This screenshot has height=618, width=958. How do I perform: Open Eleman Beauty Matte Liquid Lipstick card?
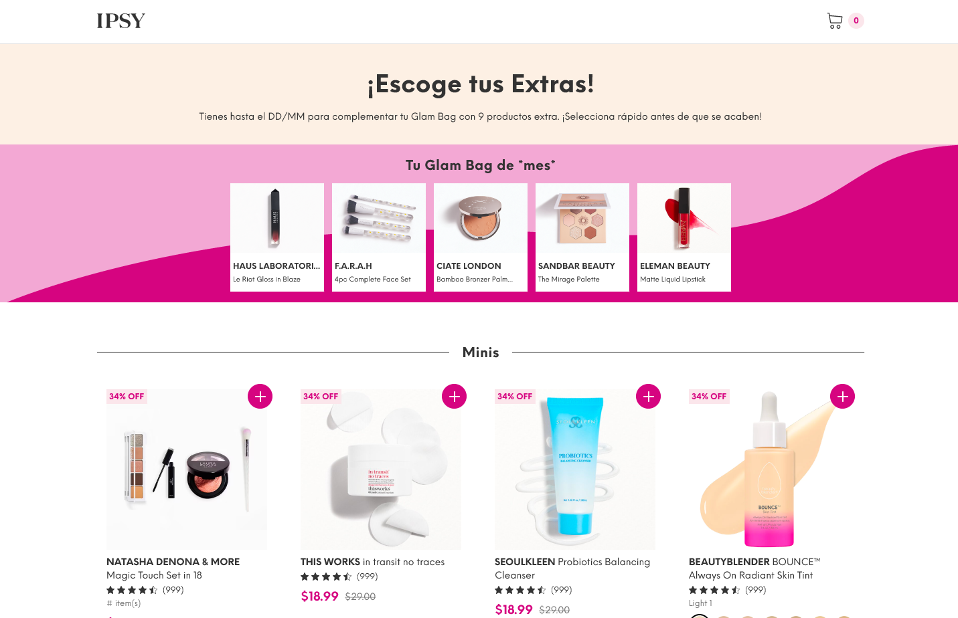point(684,237)
